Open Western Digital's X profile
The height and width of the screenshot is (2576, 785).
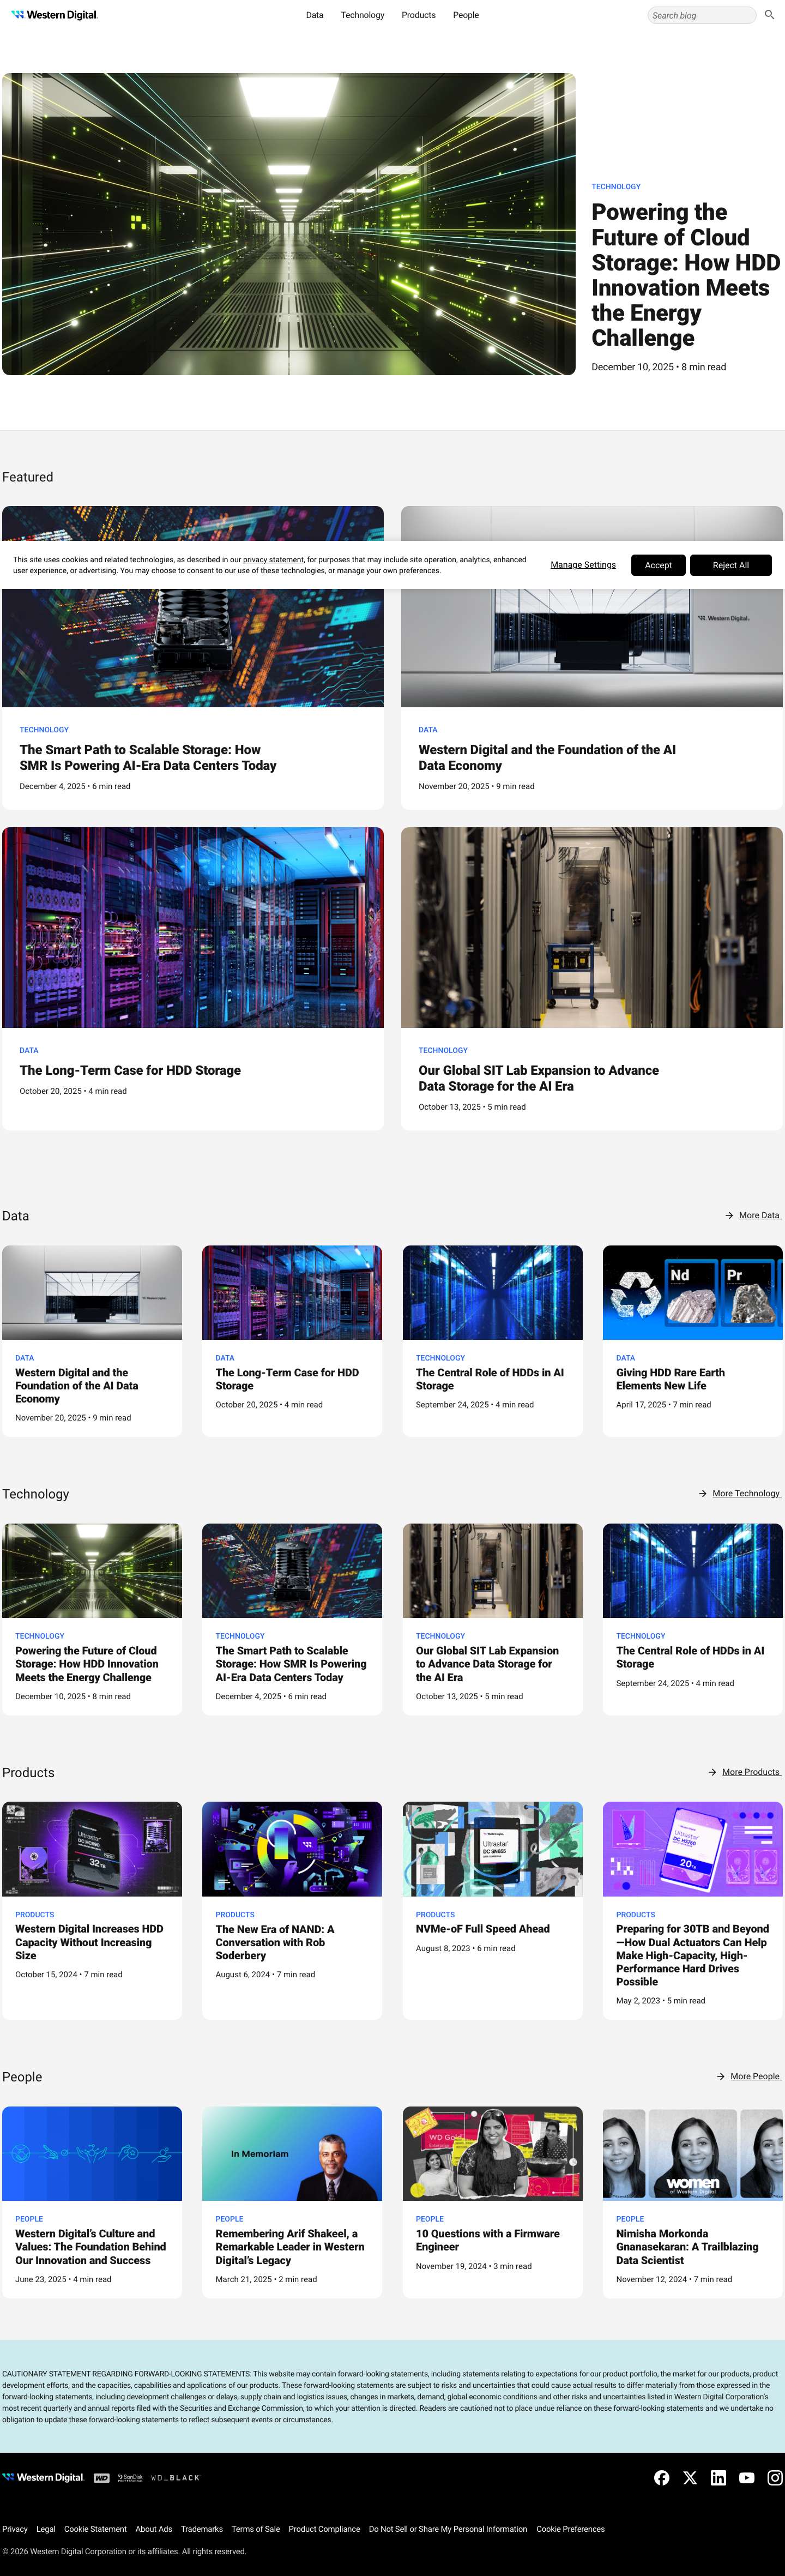click(x=690, y=2477)
